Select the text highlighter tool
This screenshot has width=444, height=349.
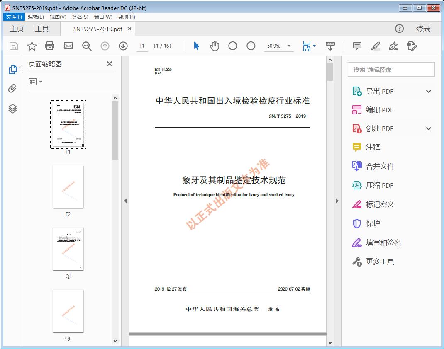pyautogui.click(x=375, y=46)
